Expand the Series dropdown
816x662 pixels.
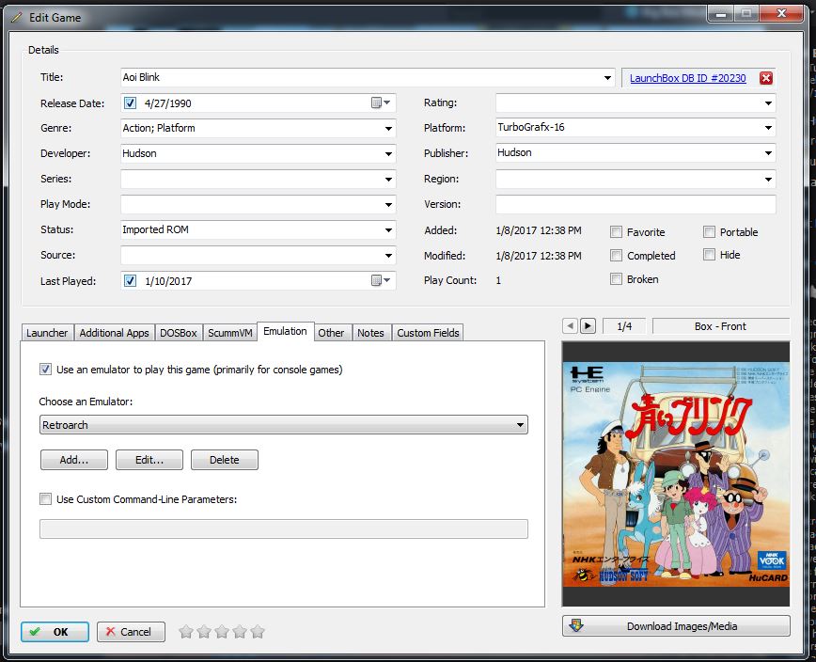click(x=388, y=180)
